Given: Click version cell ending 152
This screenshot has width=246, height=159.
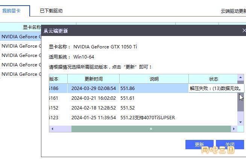Looking at the screenshot, I should pos(58,108).
